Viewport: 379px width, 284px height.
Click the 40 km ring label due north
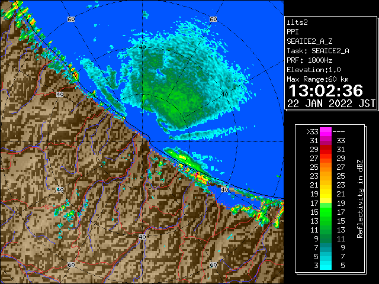click(x=142, y=47)
